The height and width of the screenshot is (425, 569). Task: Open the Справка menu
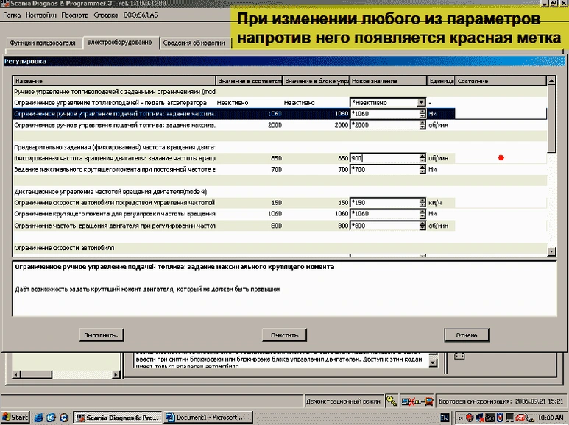[x=106, y=14]
